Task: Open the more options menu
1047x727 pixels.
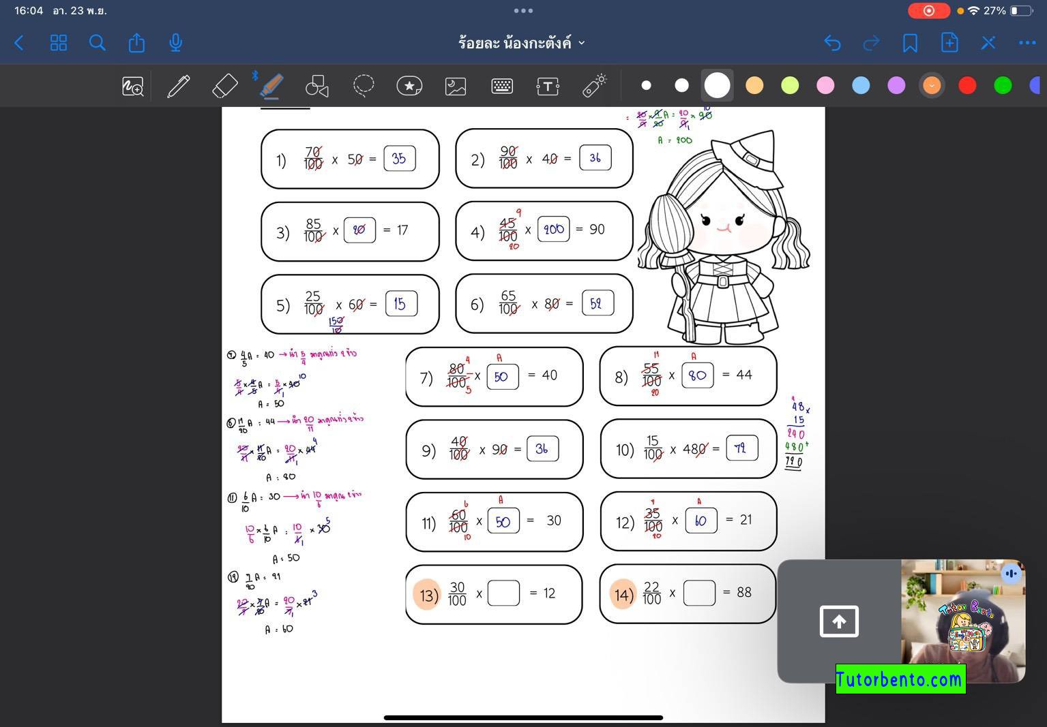Action: pyautogui.click(x=1027, y=42)
